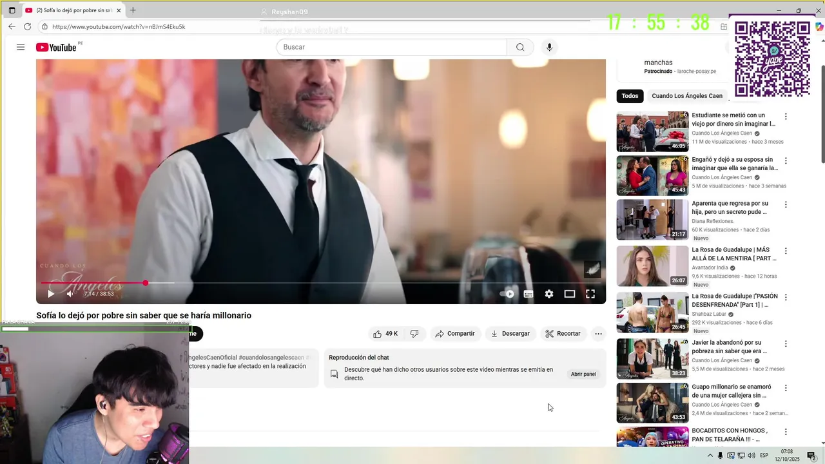
Task: Open the tab actions menu icon
Action: [12, 10]
